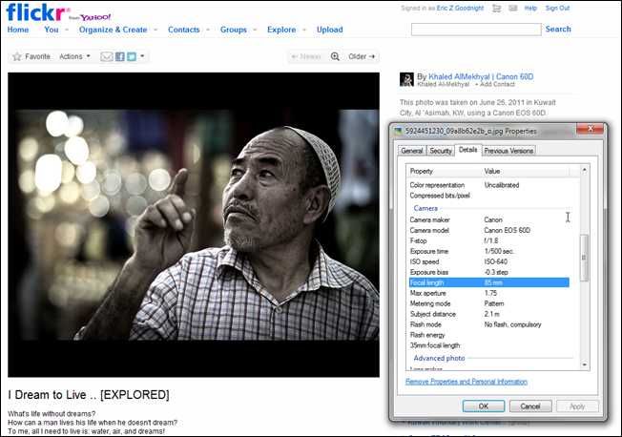
Task: Switch to the Previous Versions tab
Action: [x=508, y=151]
